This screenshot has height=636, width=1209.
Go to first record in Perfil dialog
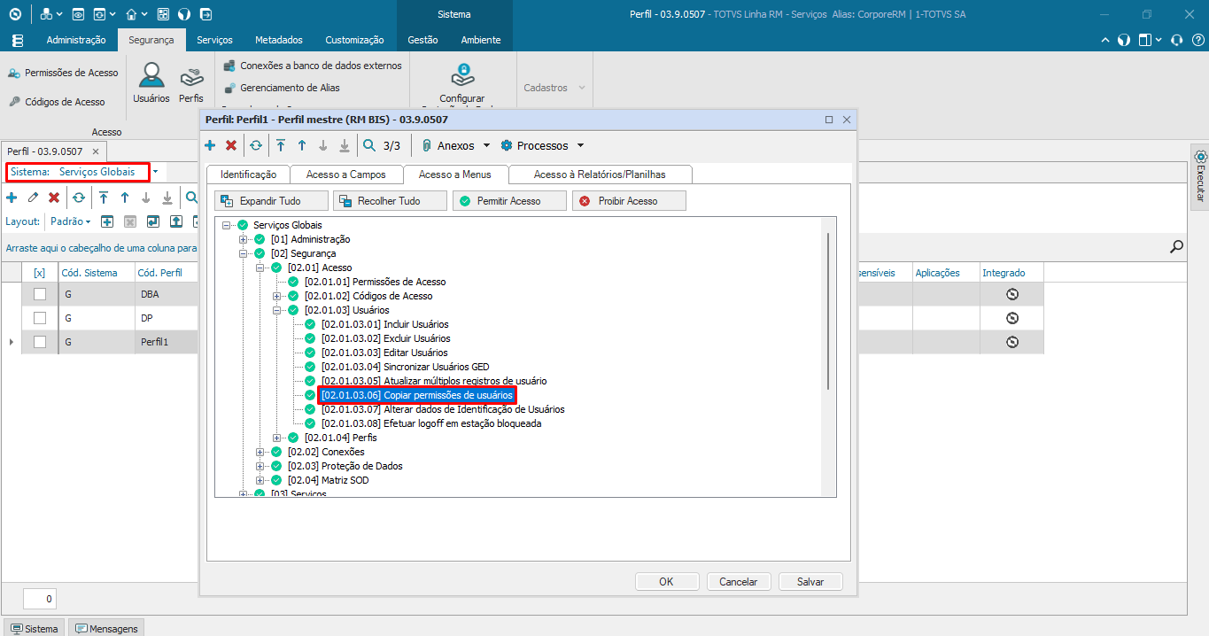pyautogui.click(x=281, y=145)
